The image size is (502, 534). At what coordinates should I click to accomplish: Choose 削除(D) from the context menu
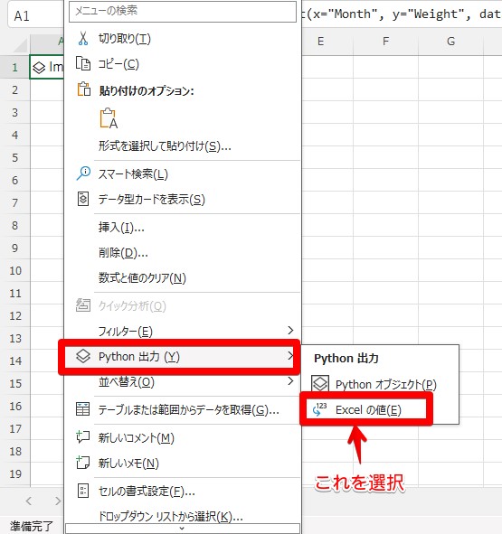(123, 253)
